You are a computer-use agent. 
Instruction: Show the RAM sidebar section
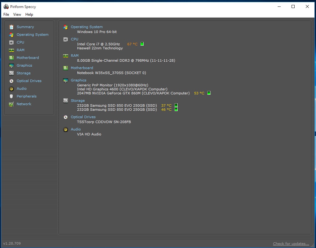click(20, 50)
